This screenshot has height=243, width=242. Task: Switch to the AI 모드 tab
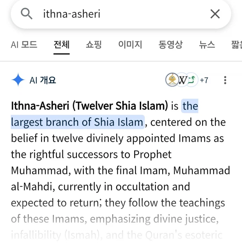point(24,45)
